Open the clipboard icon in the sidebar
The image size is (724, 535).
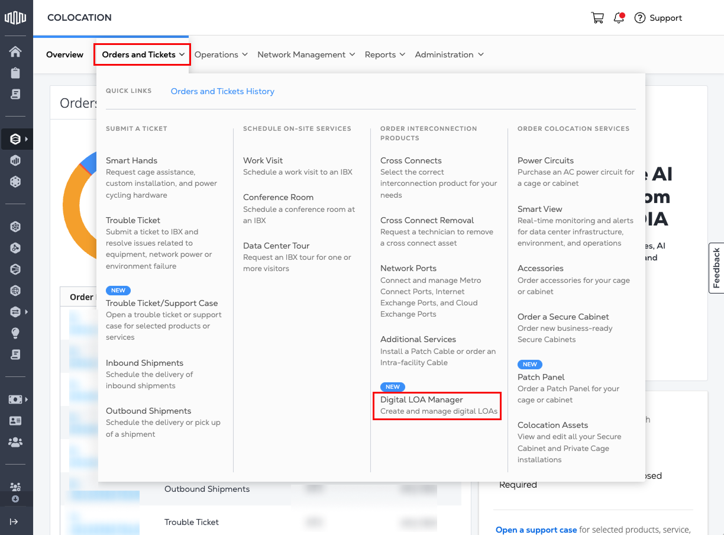[x=15, y=73]
